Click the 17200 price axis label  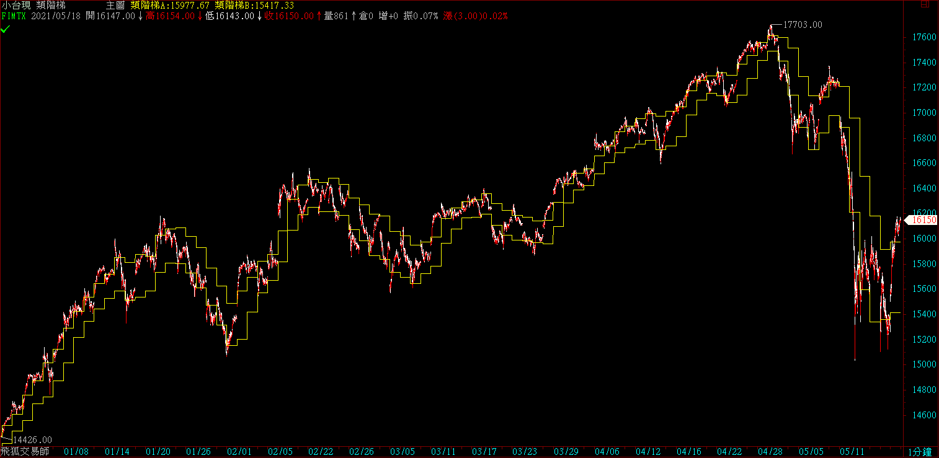(x=923, y=87)
